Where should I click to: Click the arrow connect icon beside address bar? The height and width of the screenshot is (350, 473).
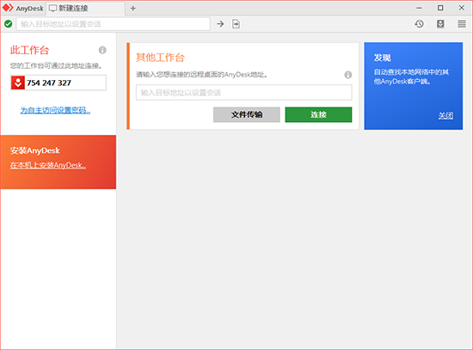220,24
